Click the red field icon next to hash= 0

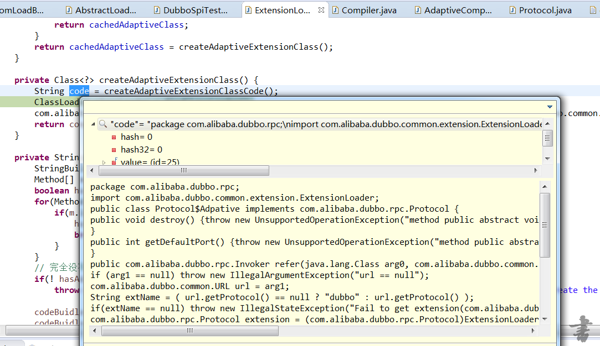pos(114,137)
